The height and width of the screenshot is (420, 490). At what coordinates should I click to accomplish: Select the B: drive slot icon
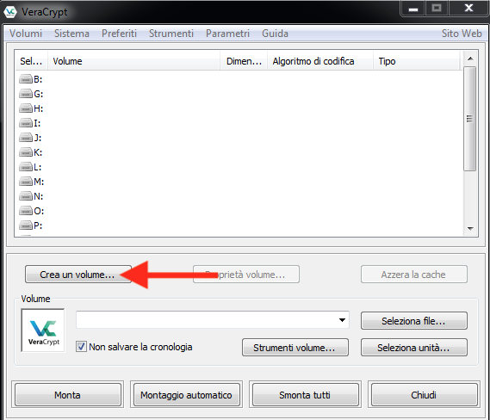26,79
